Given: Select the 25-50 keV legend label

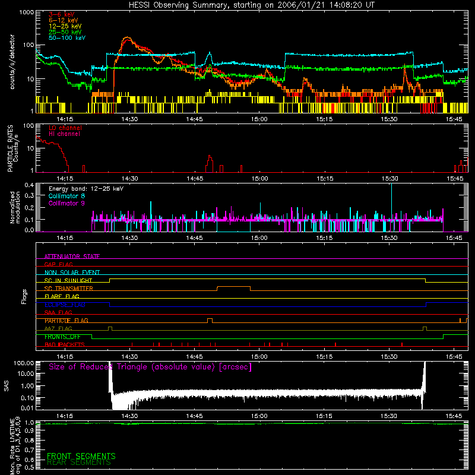Looking at the screenshot, I should [65, 32].
